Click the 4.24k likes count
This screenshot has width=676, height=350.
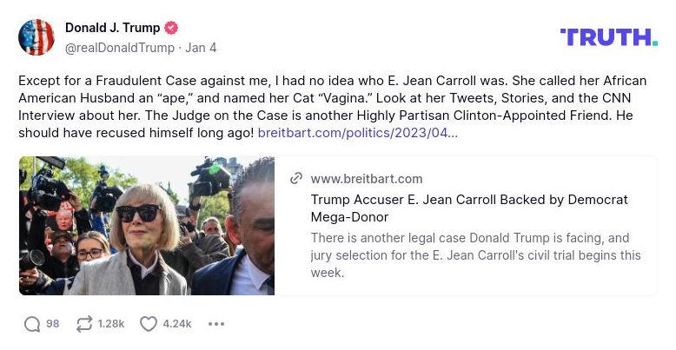click(x=177, y=324)
